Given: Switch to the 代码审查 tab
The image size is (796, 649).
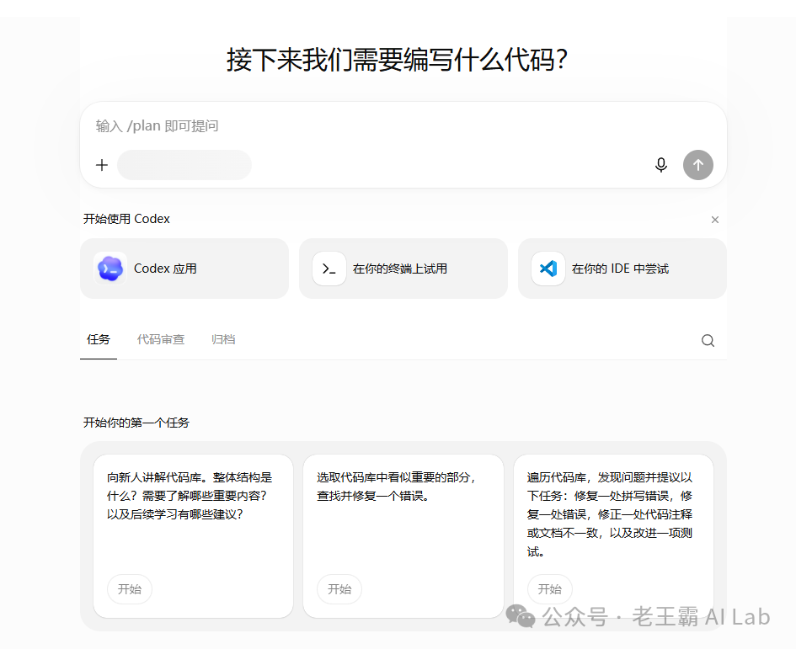Looking at the screenshot, I should pyautogui.click(x=161, y=339).
